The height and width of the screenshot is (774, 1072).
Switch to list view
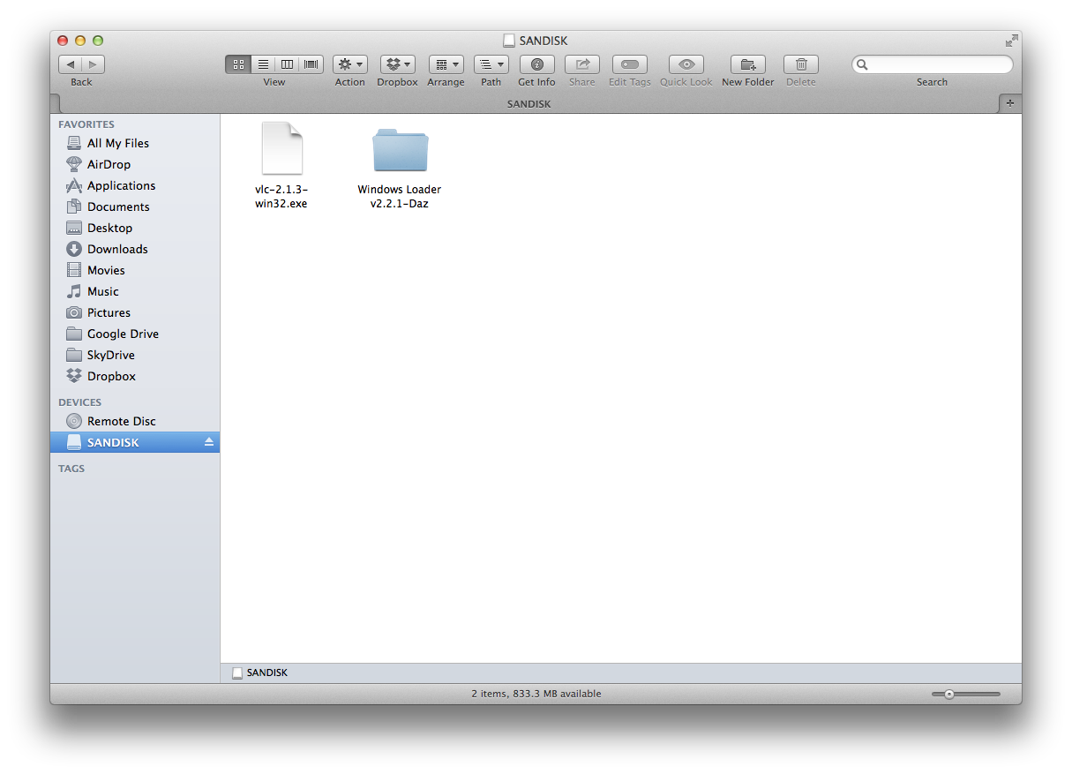263,64
